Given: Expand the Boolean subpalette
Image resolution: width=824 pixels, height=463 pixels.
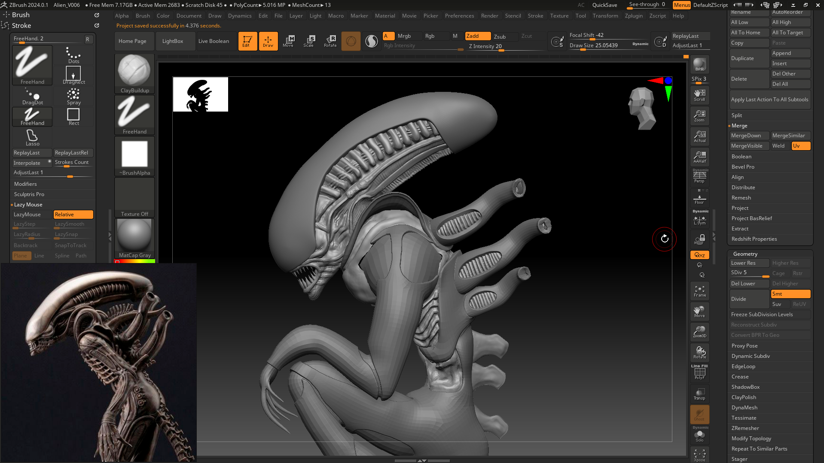Looking at the screenshot, I should point(742,157).
